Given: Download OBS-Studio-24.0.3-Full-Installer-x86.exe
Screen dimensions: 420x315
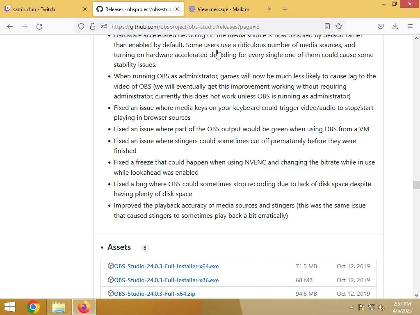Looking at the screenshot, I should click(x=167, y=280).
